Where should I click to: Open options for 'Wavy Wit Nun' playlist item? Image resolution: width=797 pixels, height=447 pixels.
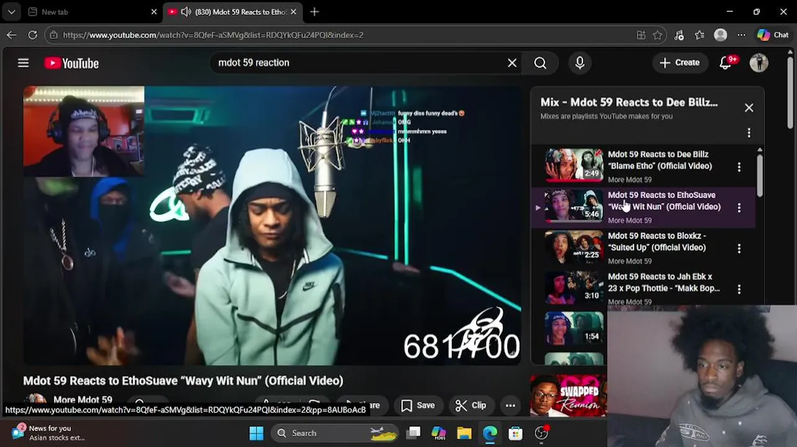point(739,208)
